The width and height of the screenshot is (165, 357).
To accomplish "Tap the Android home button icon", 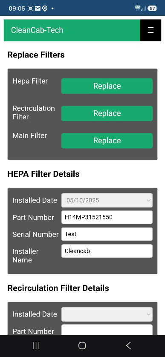I will coord(82,345).
